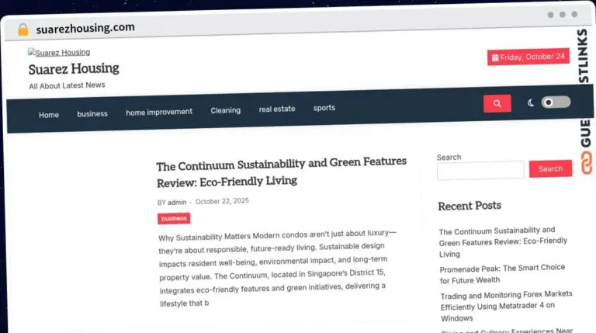Click the Suarez Housing logo image
This screenshot has height=333, width=596.
pyautogui.click(x=59, y=53)
